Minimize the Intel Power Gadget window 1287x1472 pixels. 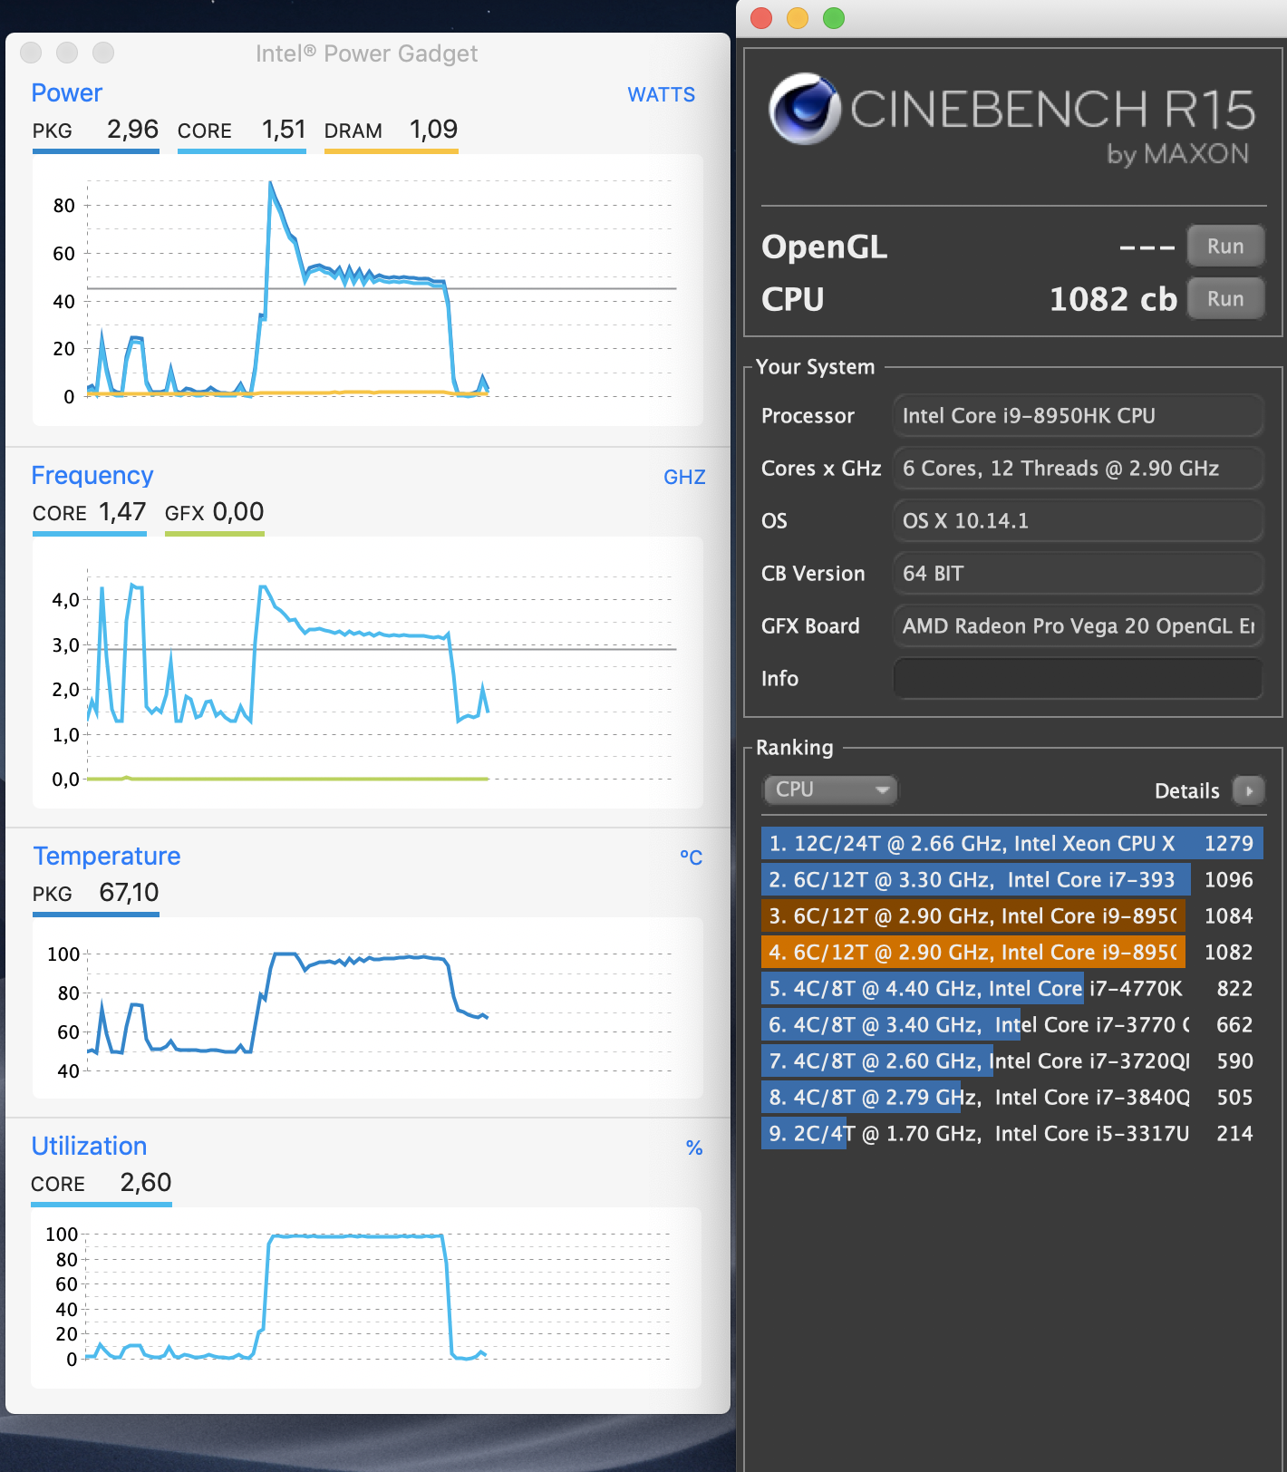(67, 53)
